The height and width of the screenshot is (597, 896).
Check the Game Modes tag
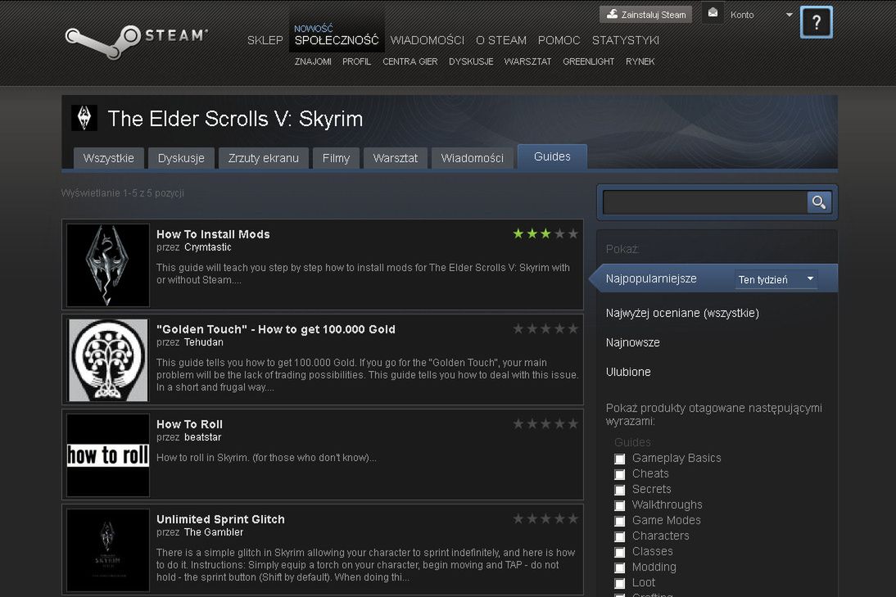pyautogui.click(x=619, y=521)
